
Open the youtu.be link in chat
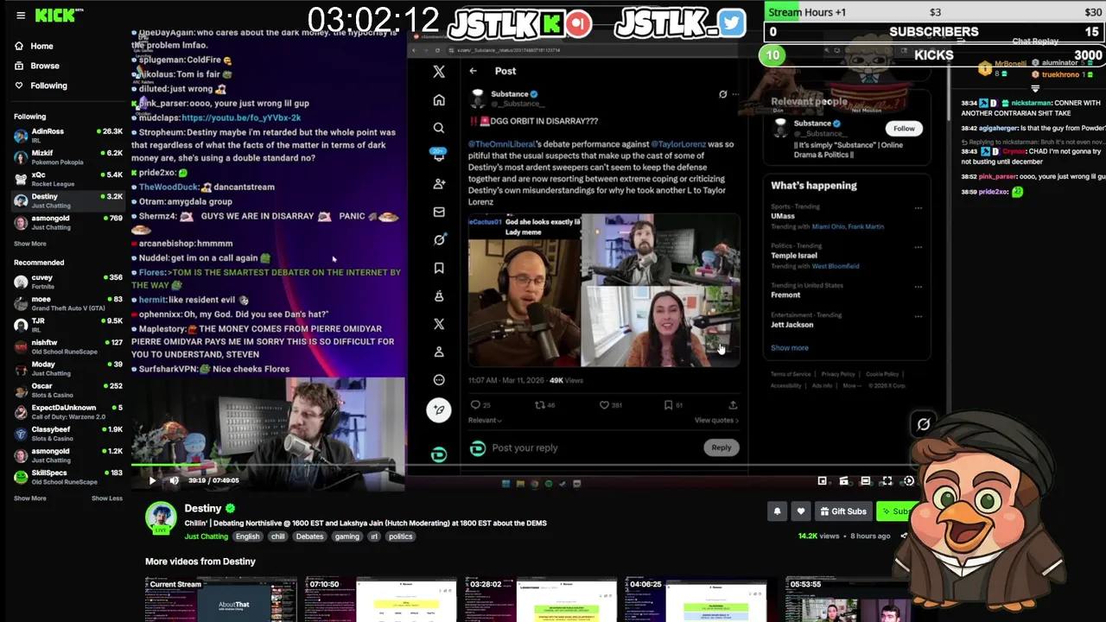click(241, 117)
